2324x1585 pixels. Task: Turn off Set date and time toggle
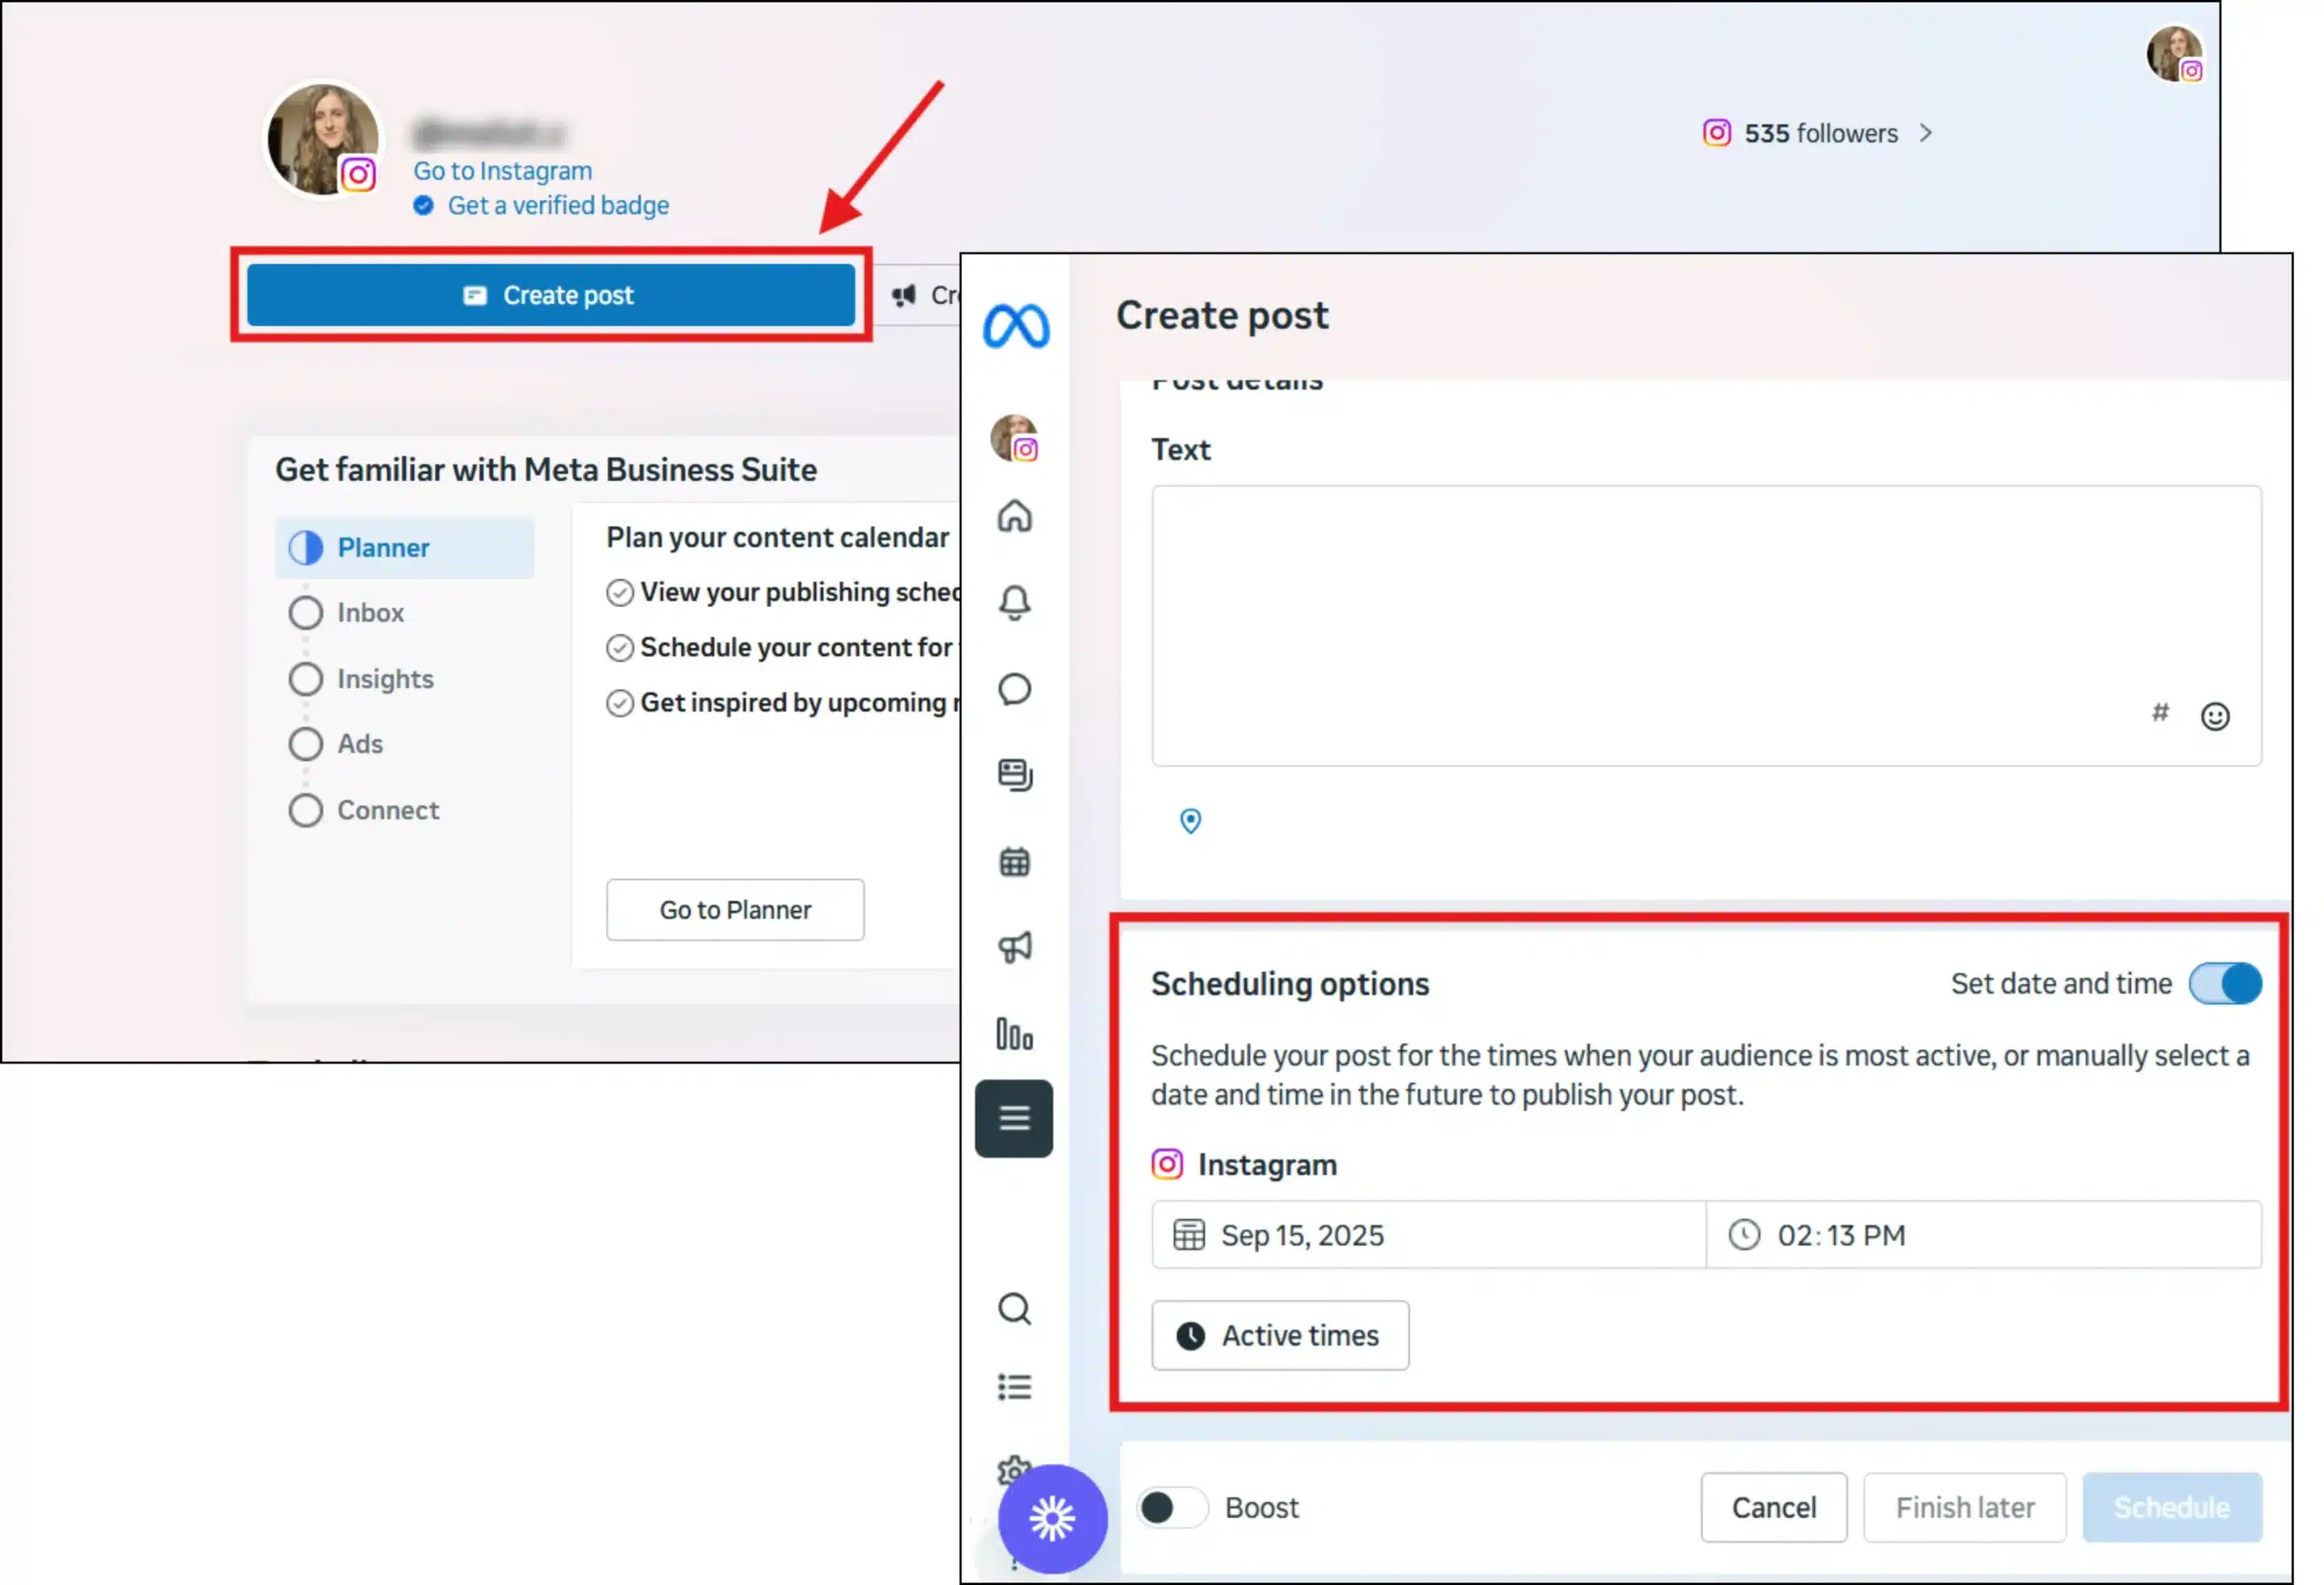[x=2225, y=984]
